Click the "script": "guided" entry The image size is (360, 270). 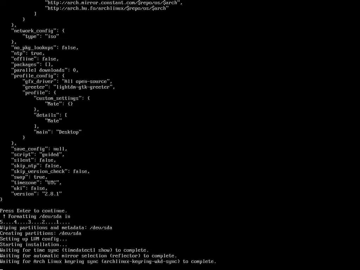pyautogui.click(x=38, y=155)
